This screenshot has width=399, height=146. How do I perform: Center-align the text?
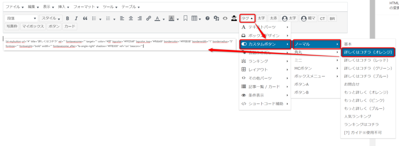pos(131,18)
